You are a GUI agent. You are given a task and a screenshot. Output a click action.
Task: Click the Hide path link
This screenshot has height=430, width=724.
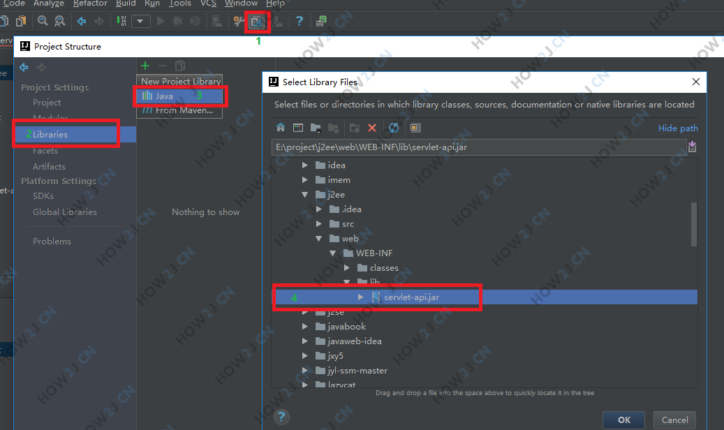677,128
